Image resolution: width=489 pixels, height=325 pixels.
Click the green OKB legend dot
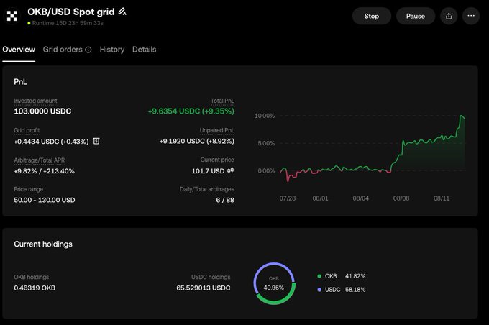pyautogui.click(x=319, y=276)
